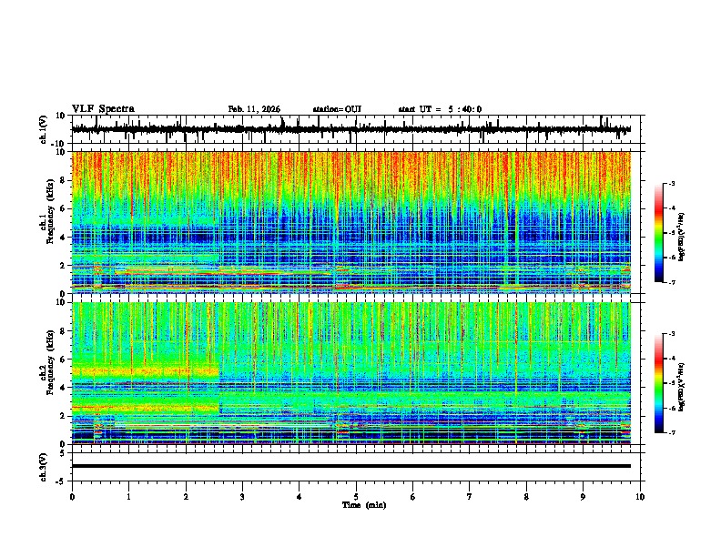Click the "ch.1(V)" waveform axis label
The width and height of the screenshot is (721, 557).
[44, 129]
